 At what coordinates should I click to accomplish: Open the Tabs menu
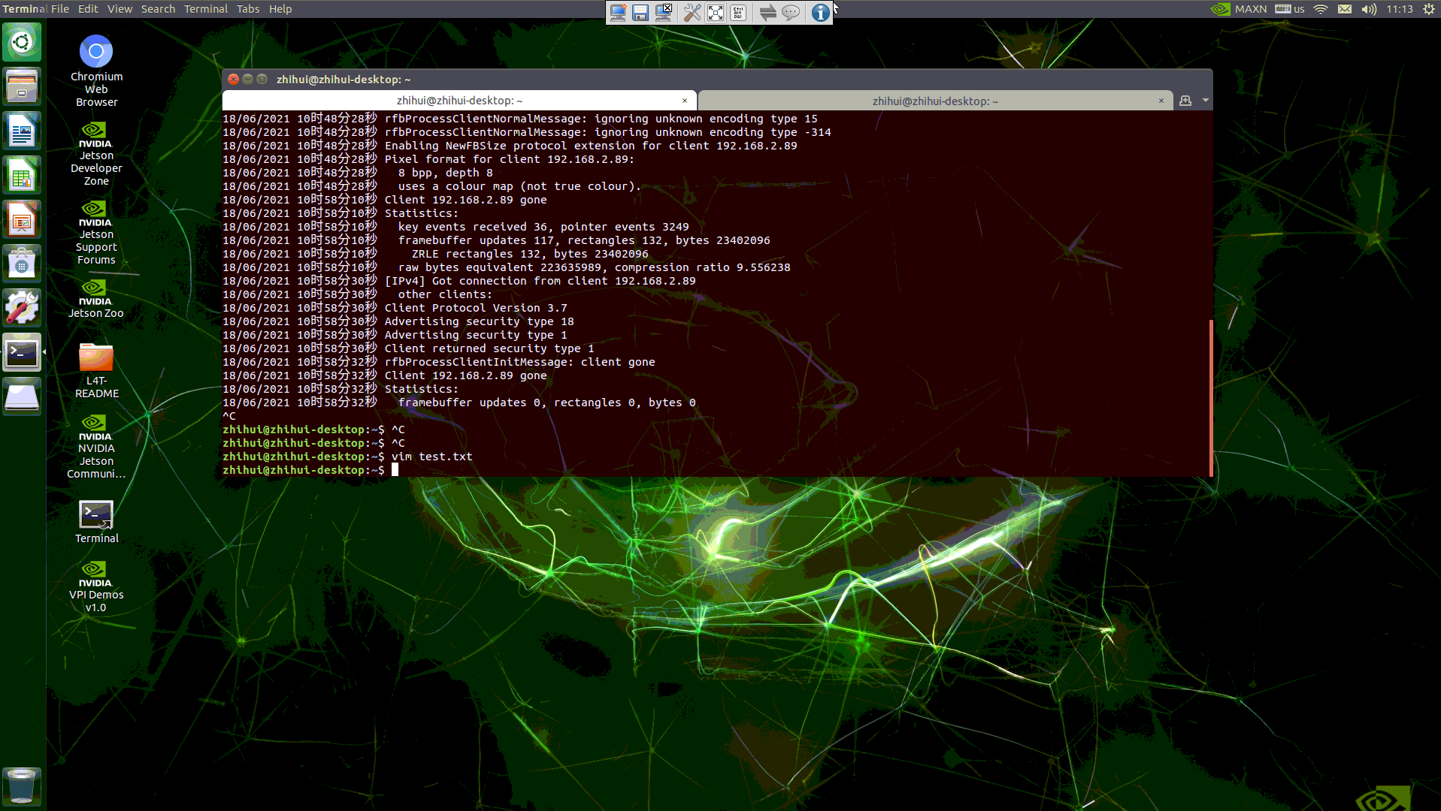(x=248, y=8)
